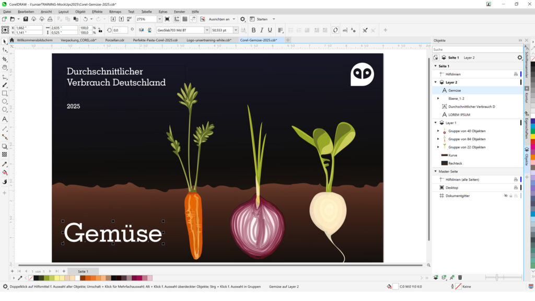535x301 pixels.
Task: Delete object trash icon in Objects panel
Action: coord(460,277)
